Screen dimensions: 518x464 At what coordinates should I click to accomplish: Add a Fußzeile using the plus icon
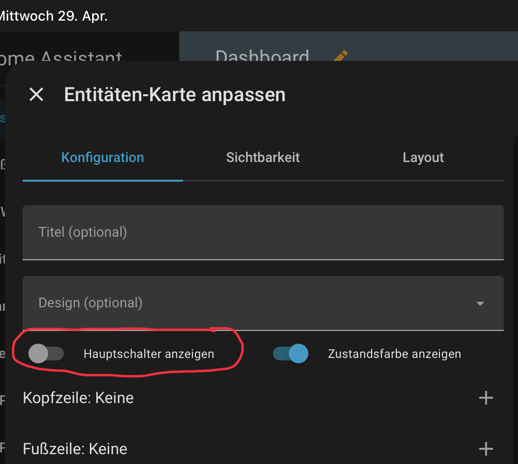coord(486,448)
